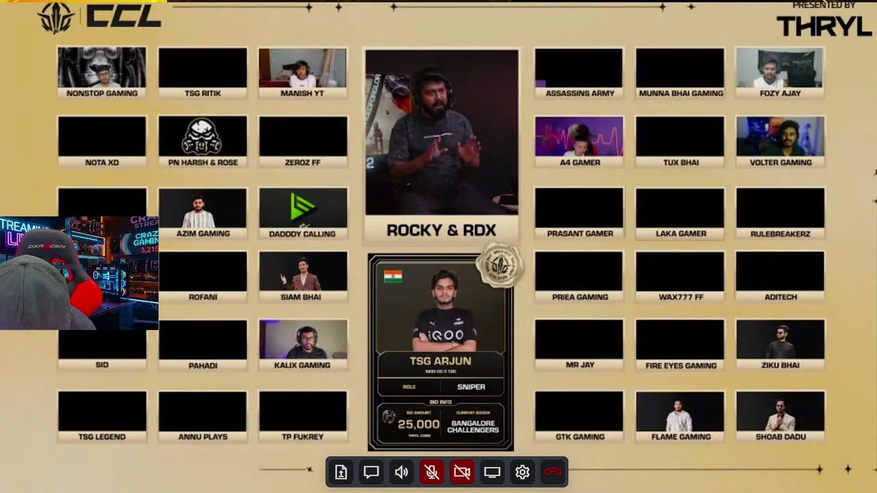This screenshot has height=493, width=877.
Task: Click the THRYL sponsor logo
Action: click(x=824, y=26)
